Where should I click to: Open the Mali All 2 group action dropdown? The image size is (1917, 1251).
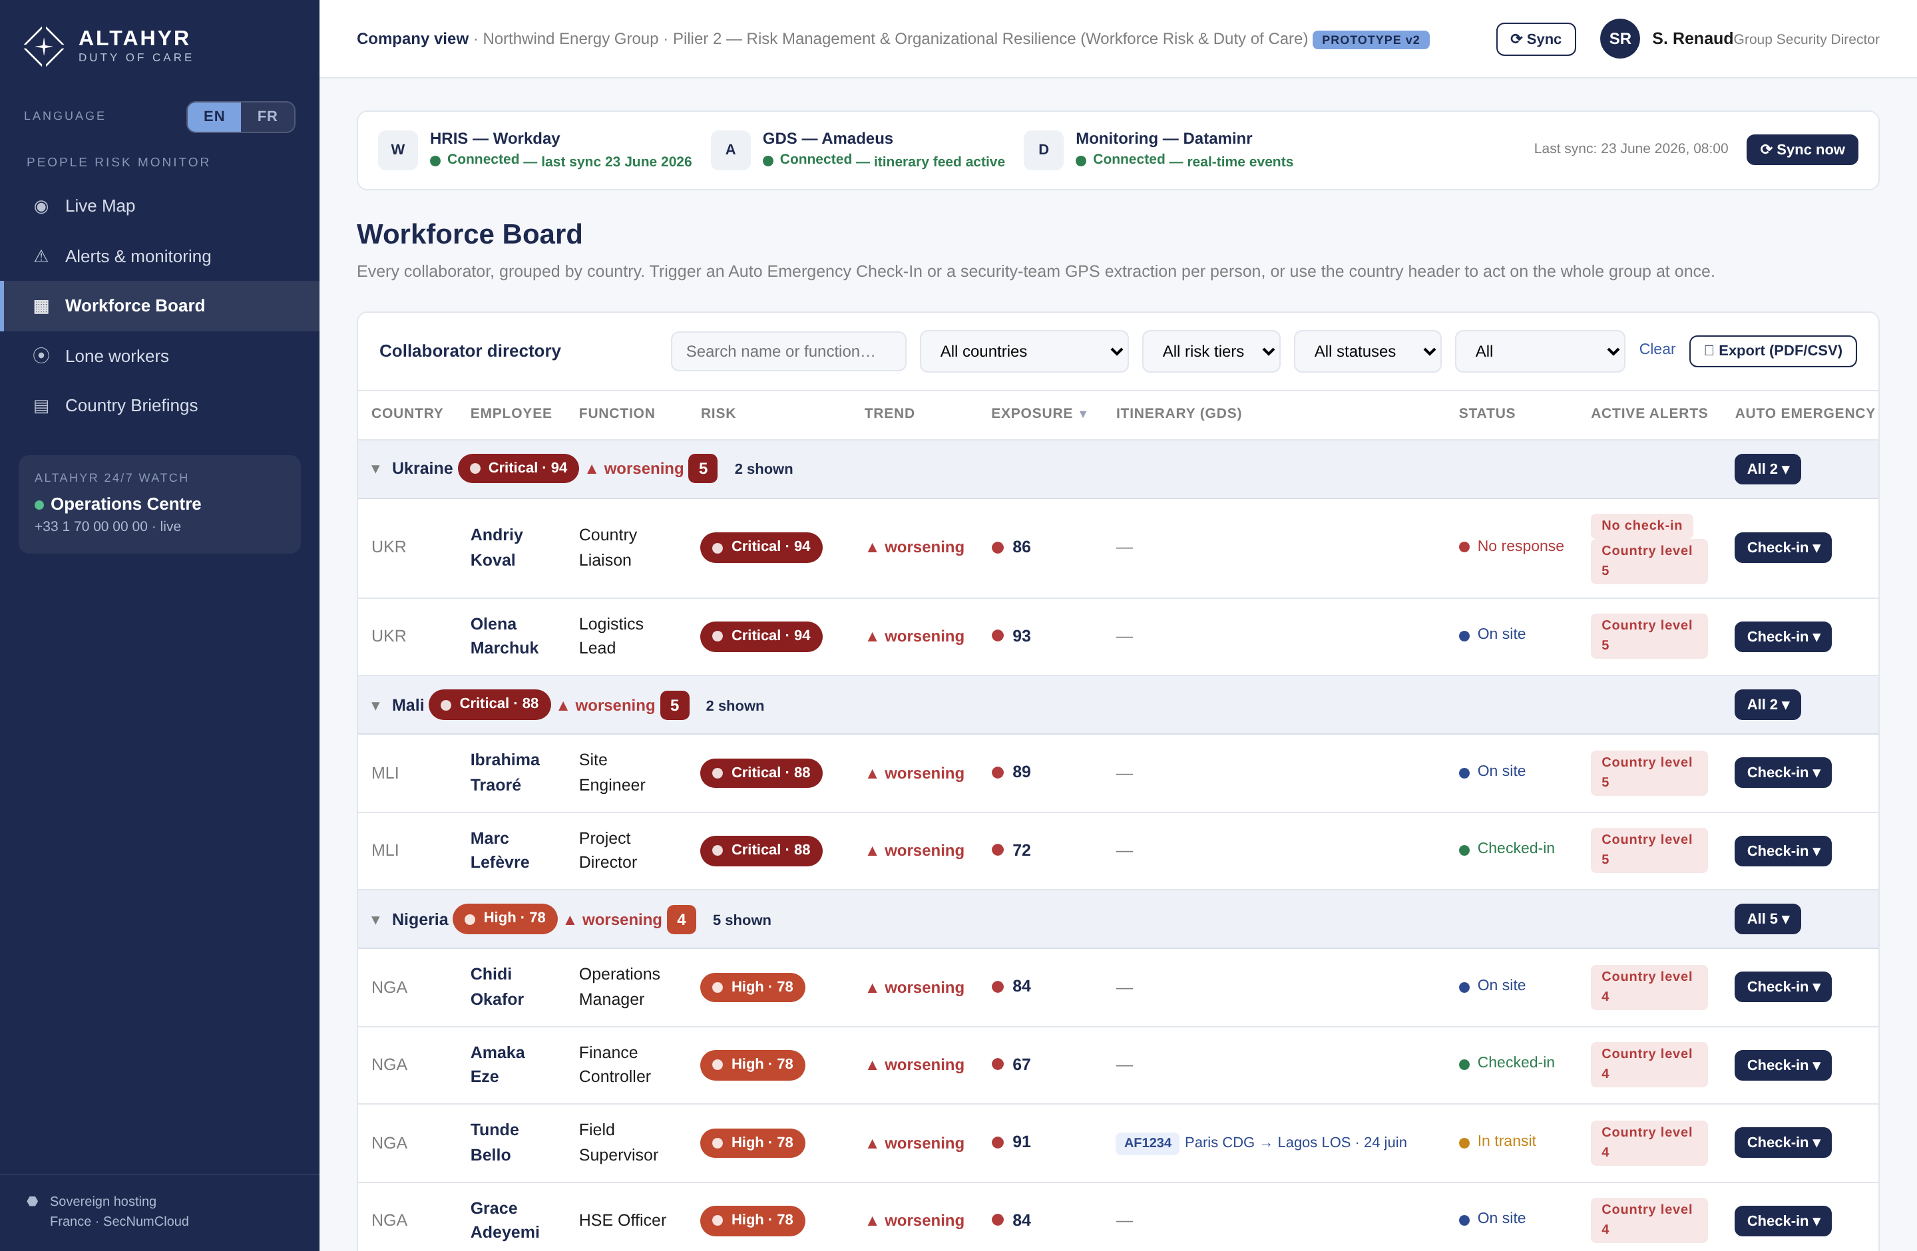[x=1767, y=705]
